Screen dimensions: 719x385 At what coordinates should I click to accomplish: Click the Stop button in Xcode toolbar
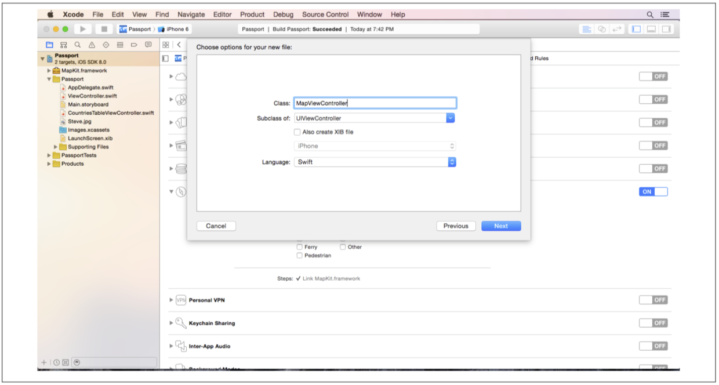coord(104,29)
